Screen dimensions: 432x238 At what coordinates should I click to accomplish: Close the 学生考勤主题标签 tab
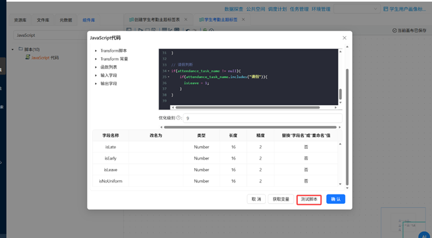(243, 19)
